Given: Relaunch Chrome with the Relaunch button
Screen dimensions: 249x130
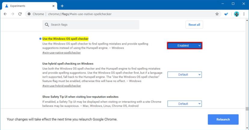Looking at the screenshot, I should [223, 120].
